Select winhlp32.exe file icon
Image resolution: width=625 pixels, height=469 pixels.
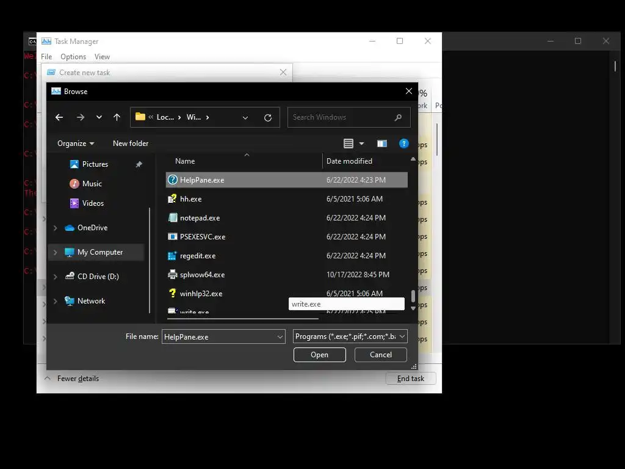pyautogui.click(x=172, y=294)
